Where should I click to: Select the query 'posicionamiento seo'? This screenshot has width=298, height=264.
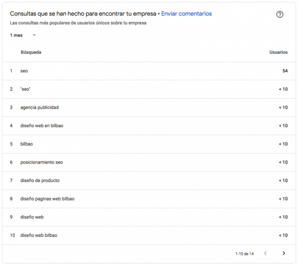(42, 162)
